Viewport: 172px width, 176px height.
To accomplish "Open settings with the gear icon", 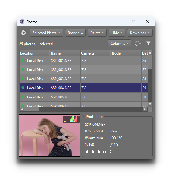I will point(23,33).
